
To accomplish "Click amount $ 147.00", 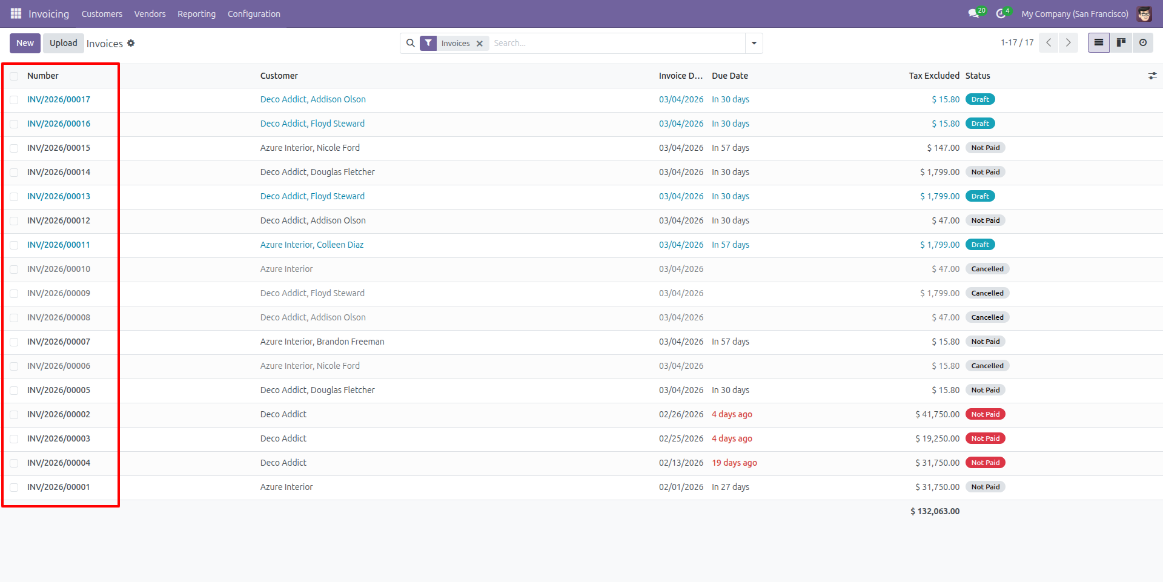I will pos(943,148).
